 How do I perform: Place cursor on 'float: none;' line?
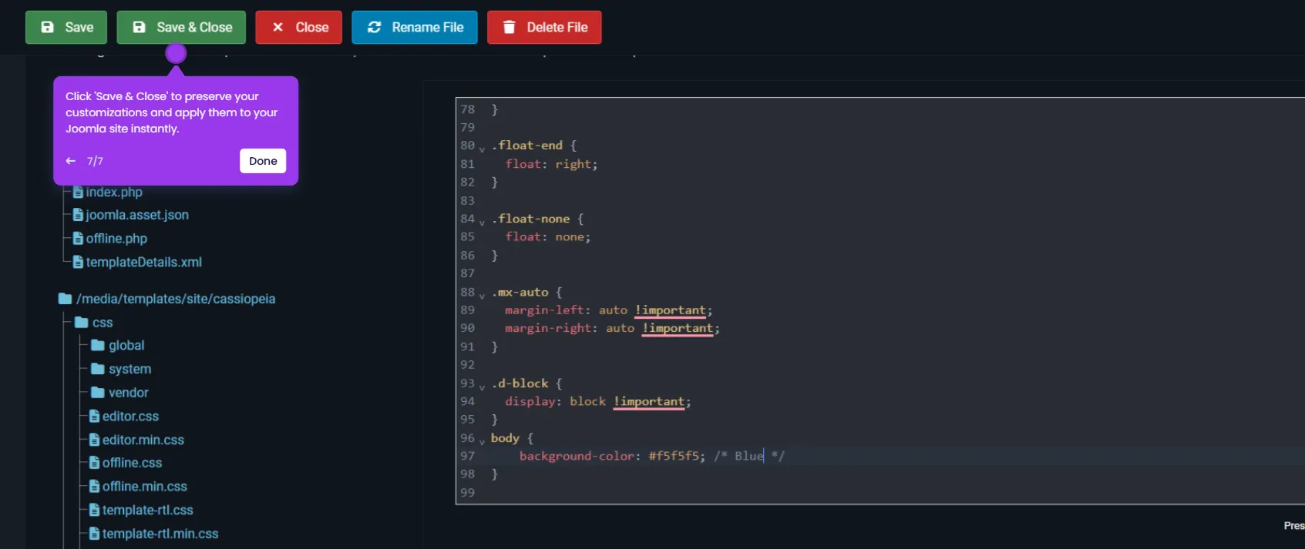pos(548,237)
